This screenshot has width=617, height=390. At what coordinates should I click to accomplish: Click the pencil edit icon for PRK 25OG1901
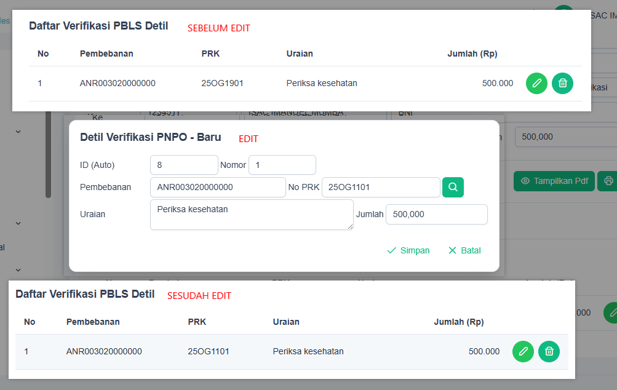(536, 83)
